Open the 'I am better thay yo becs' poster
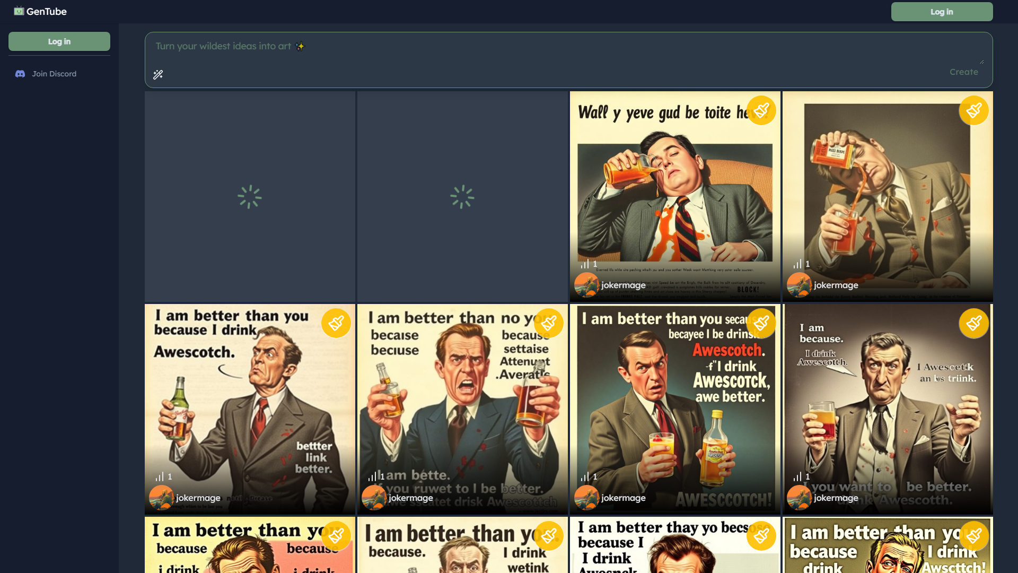 tap(675, 545)
